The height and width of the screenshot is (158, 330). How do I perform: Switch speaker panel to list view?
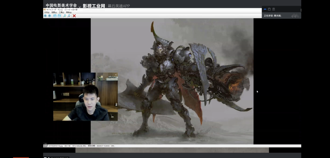[x=273, y=9]
